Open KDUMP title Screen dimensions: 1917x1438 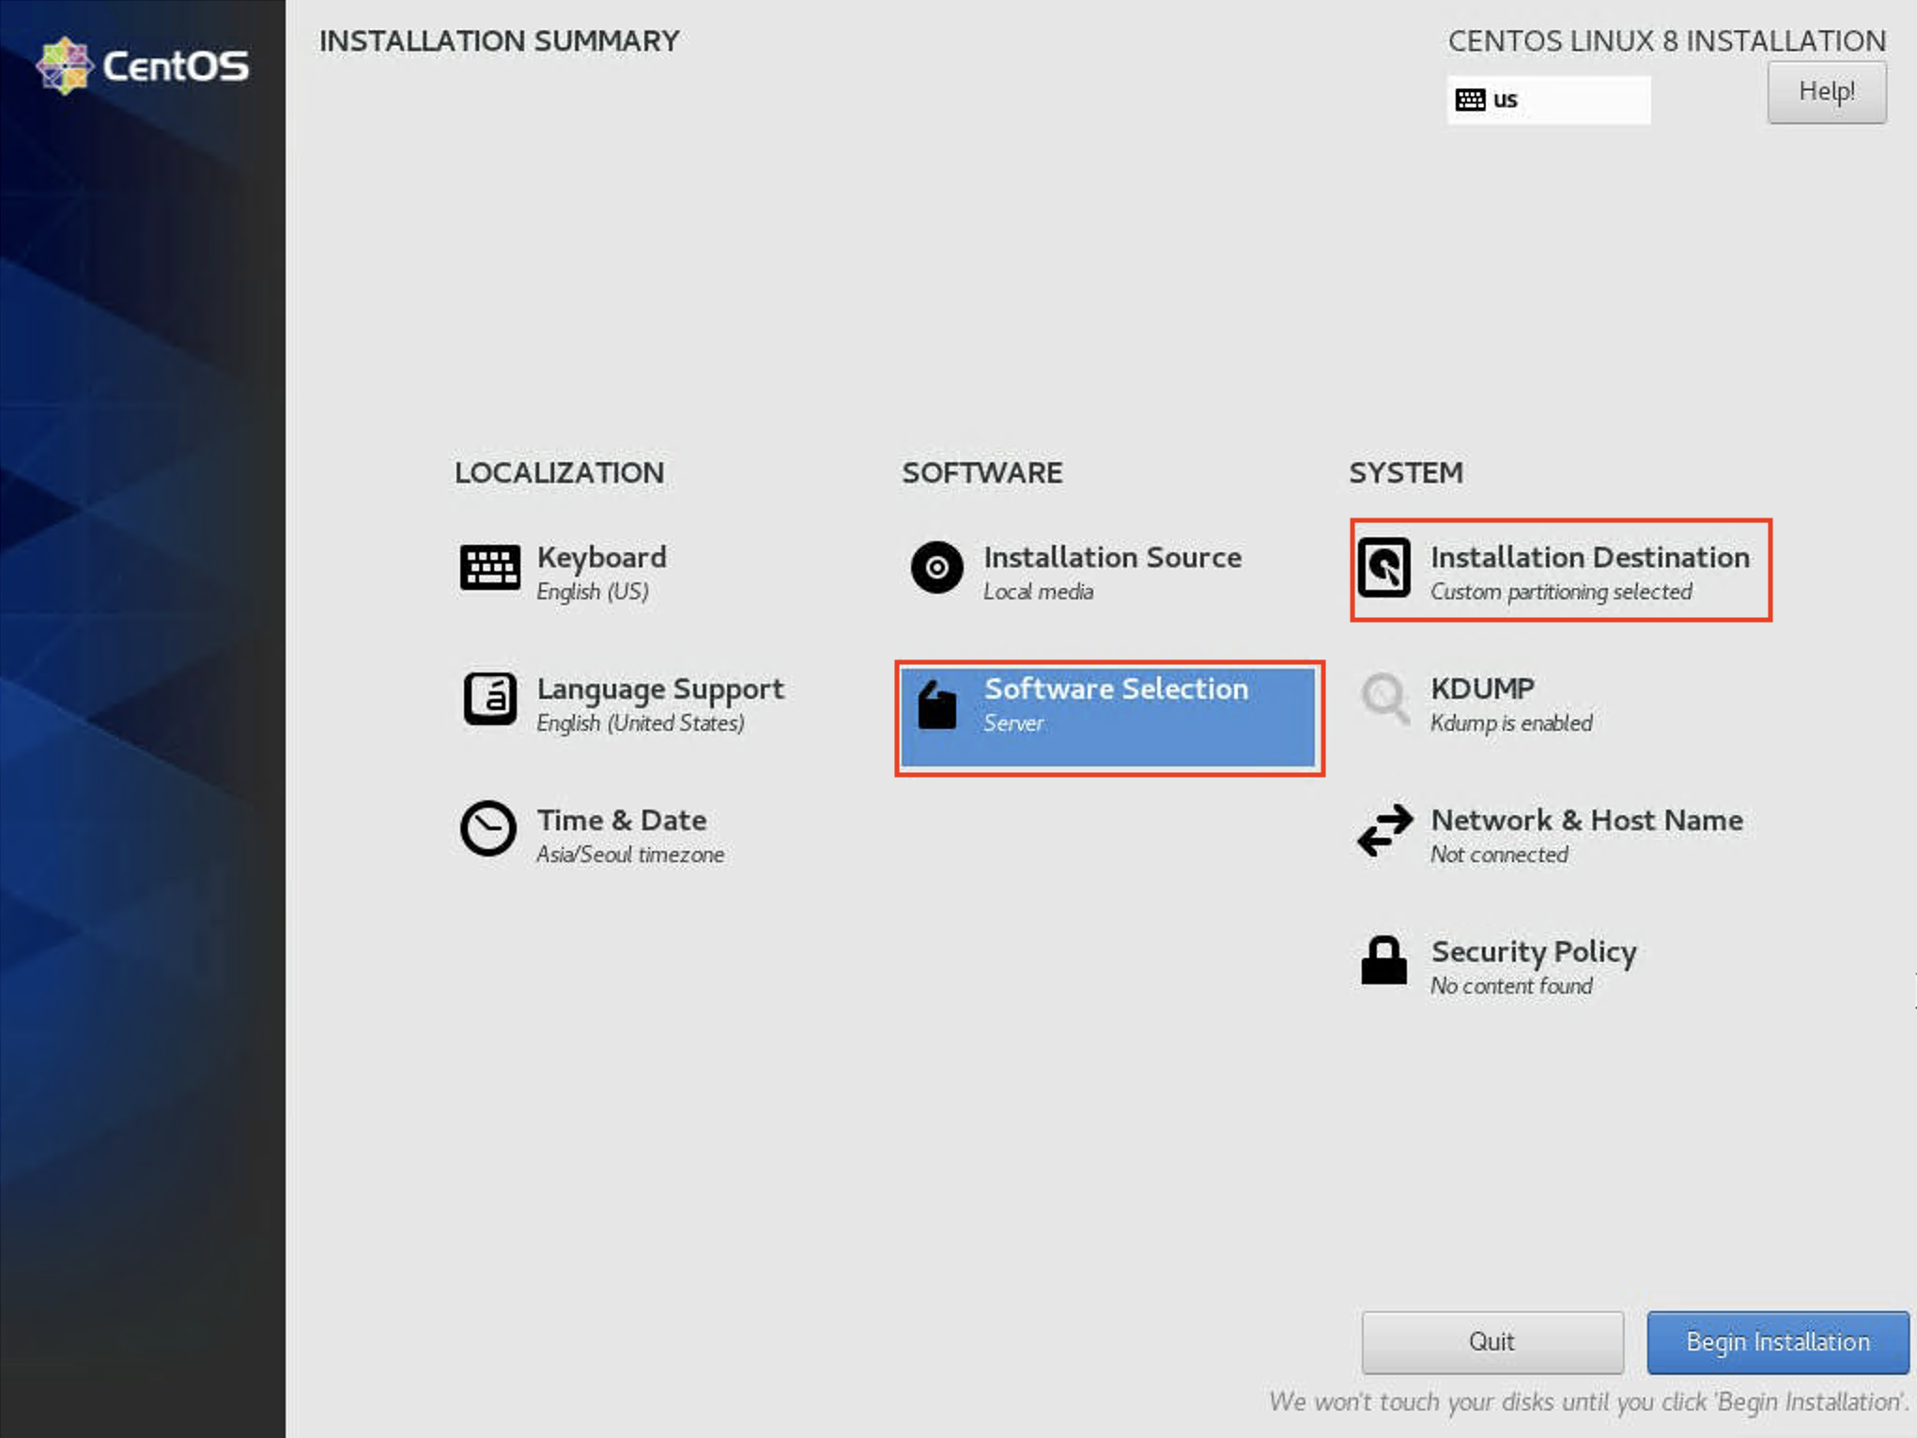[x=1482, y=688]
